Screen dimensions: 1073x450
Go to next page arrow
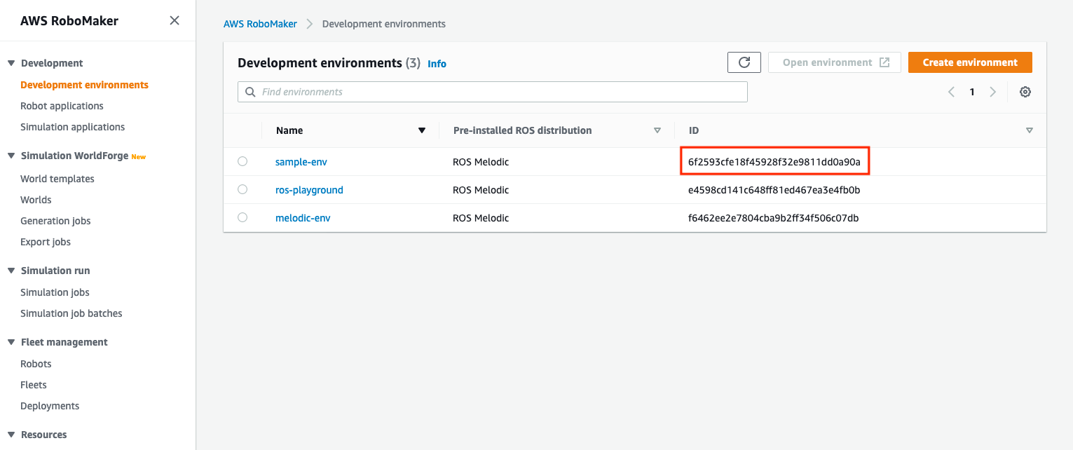tap(993, 92)
